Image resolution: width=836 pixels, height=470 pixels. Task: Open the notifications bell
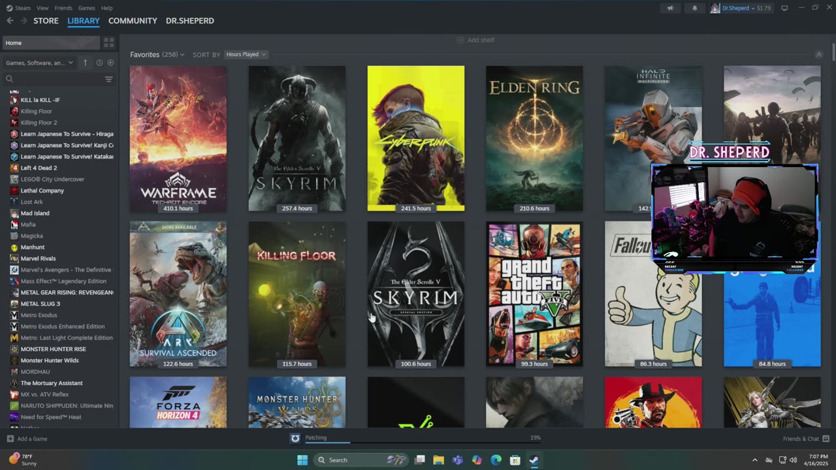click(695, 8)
